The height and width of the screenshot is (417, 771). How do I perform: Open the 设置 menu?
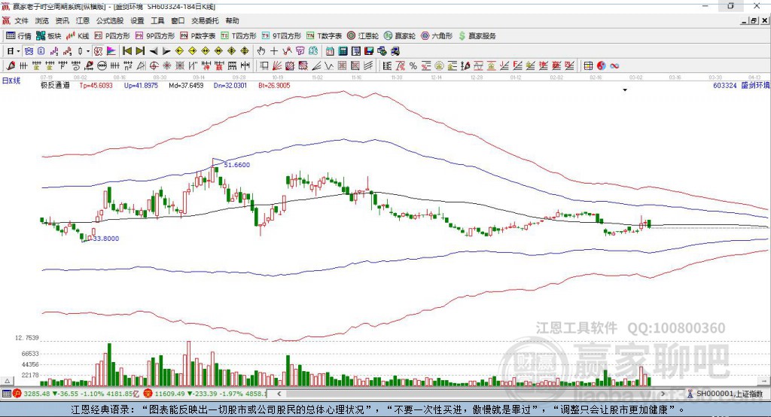pos(137,20)
